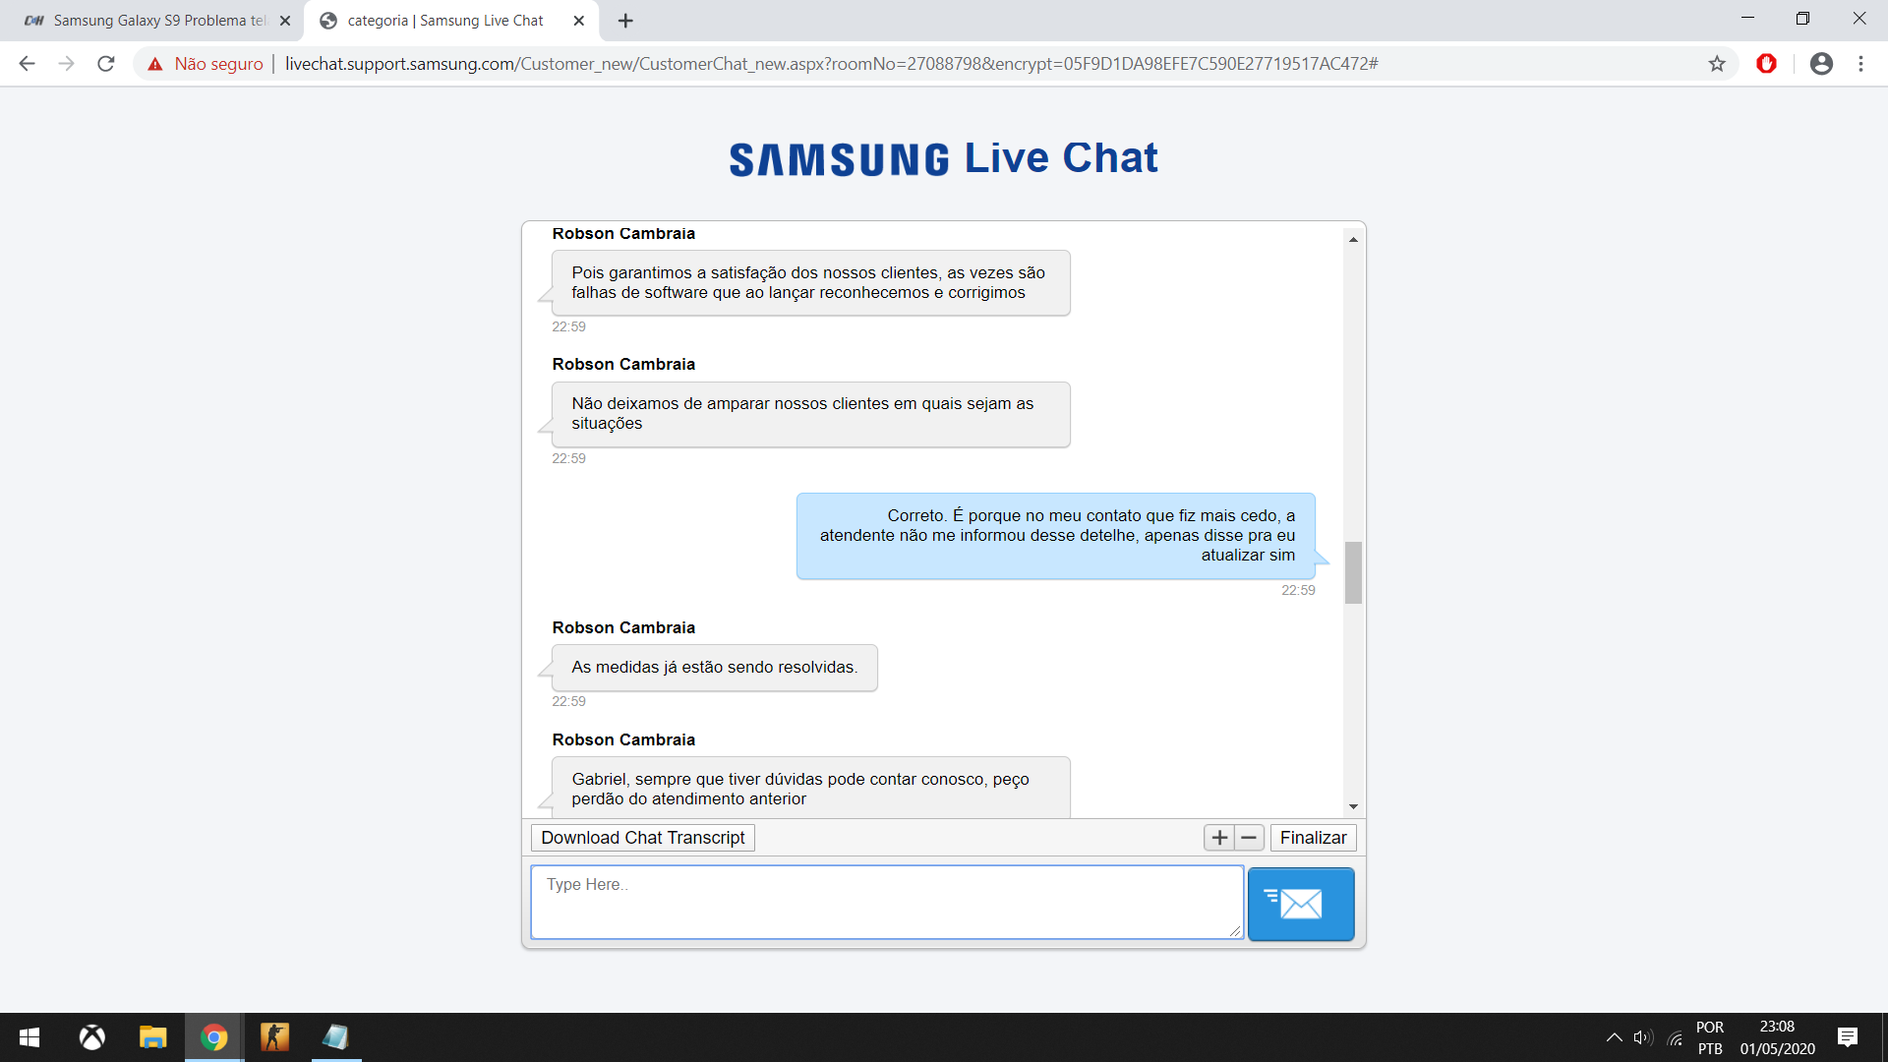Focus the Type Here message box
Viewport: 1888px width, 1062px height.
pyautogui.click(x=887, y=903)
